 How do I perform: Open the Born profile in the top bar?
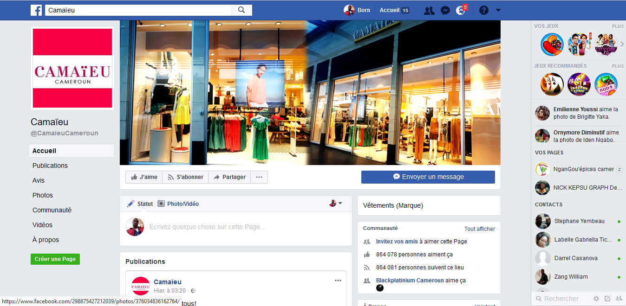357,10
